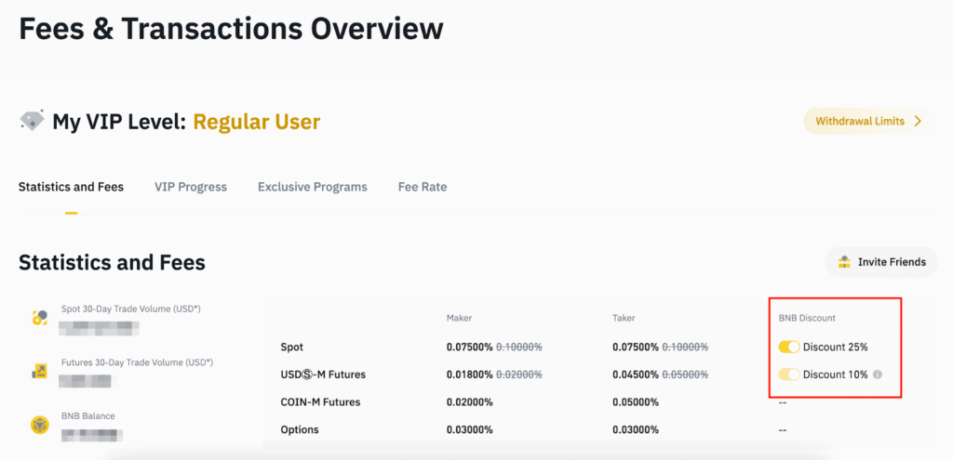Image resolution: width=953 pixels, height=460 pixels.
Task: Click the VIP diamond icon
Action: [x=32, y=122]
